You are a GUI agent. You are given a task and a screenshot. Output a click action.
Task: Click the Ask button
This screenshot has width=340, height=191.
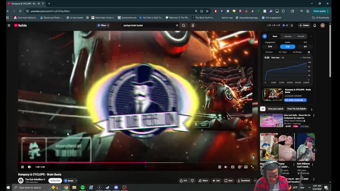[216, 181]
